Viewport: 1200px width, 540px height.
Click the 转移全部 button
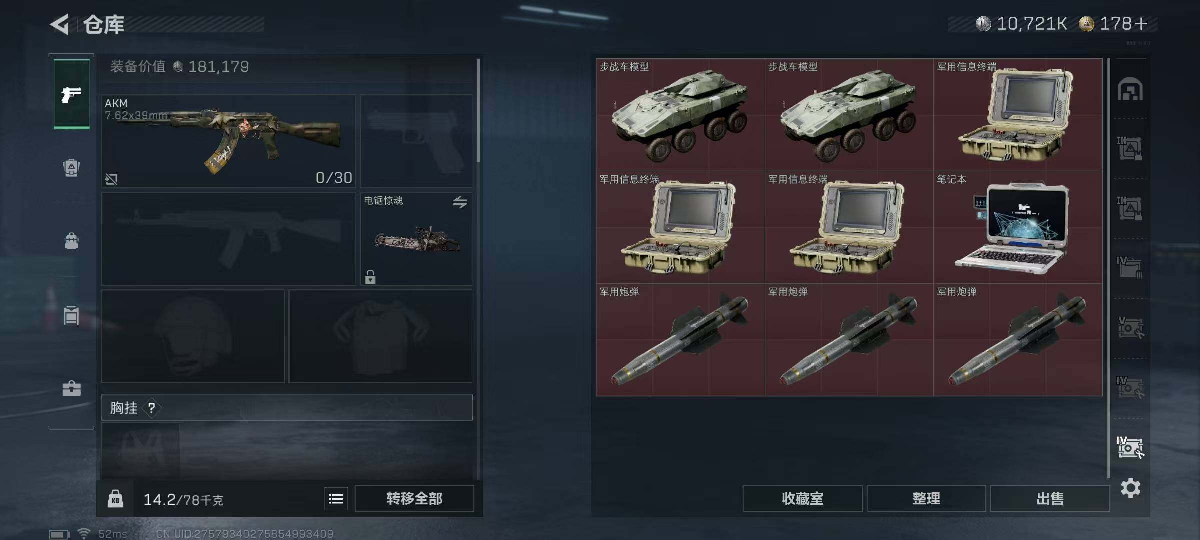pyautogui.click(x=414, y=498)
